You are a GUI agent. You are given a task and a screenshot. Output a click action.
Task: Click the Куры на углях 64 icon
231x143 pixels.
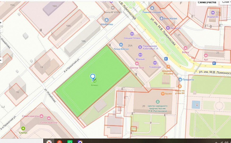(x=179, y=86)
